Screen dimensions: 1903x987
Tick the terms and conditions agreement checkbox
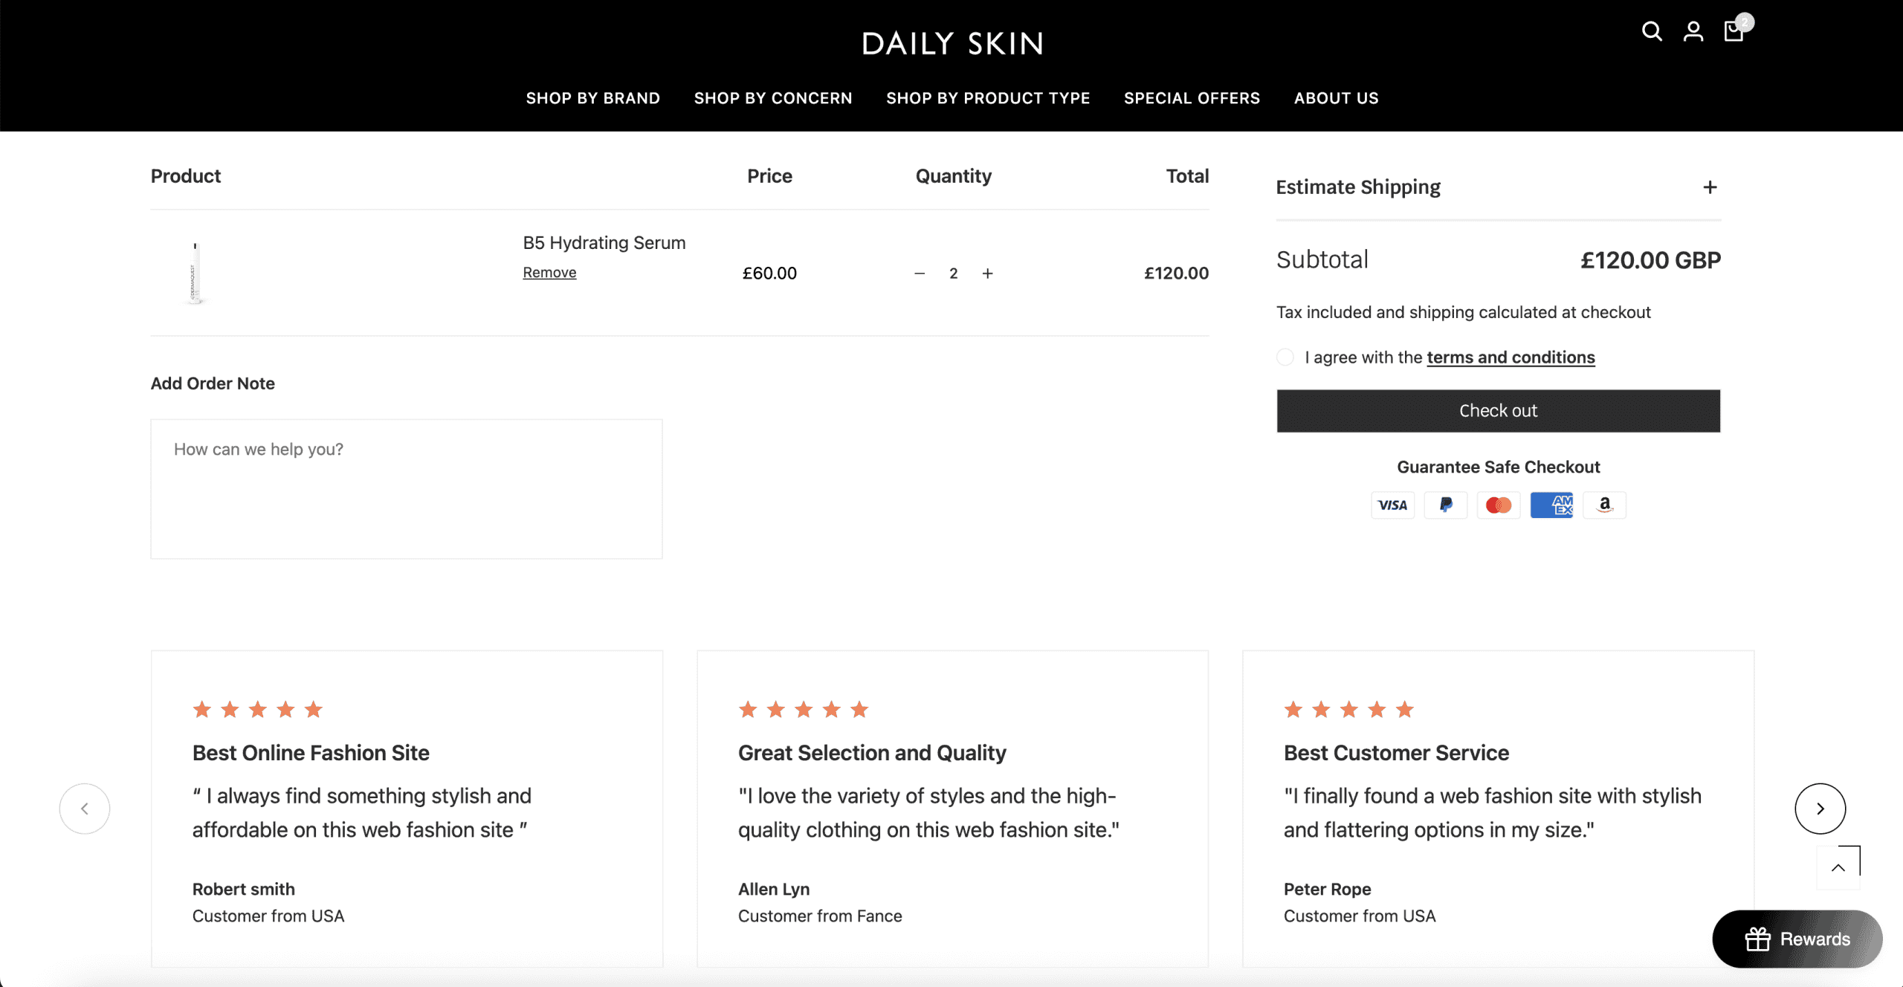click(1285, 357)
